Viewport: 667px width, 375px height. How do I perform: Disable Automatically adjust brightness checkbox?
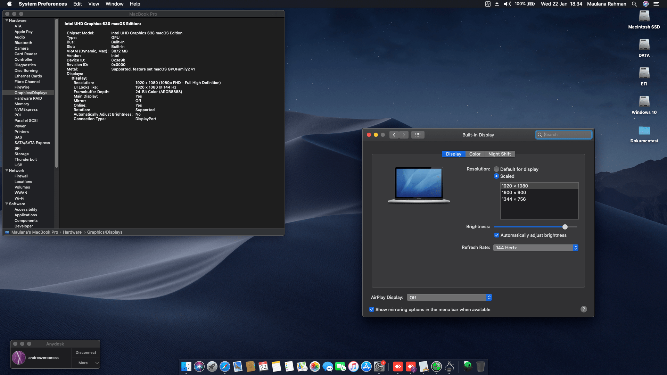tap(497, 235)
